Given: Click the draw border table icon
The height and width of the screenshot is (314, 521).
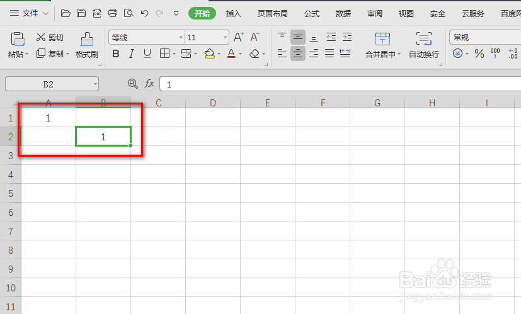Looking at the screenshot, I should (186, 53).
